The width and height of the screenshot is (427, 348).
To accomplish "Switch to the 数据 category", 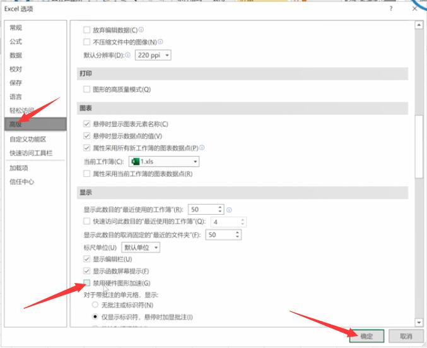I will coord(16,56).
